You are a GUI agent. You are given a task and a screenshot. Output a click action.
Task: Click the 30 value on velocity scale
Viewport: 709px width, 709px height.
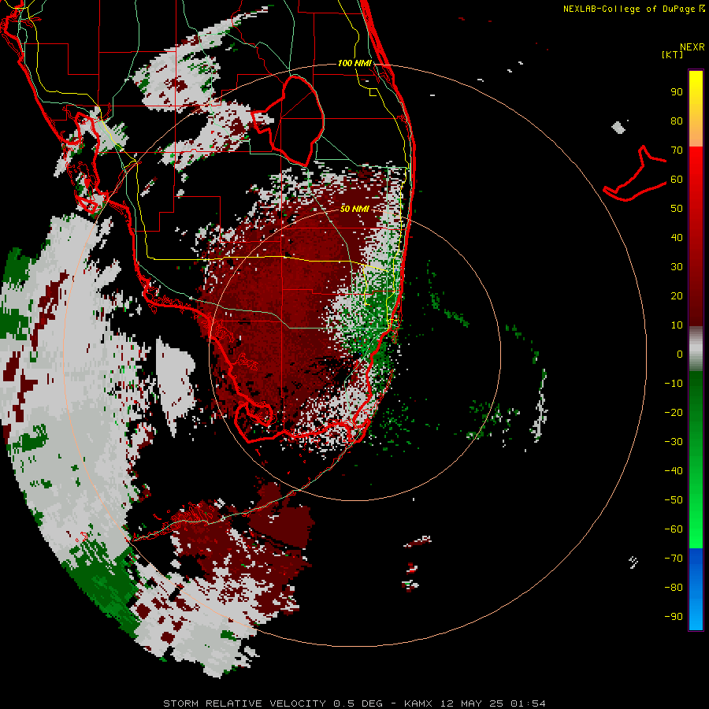click(677, 267)
